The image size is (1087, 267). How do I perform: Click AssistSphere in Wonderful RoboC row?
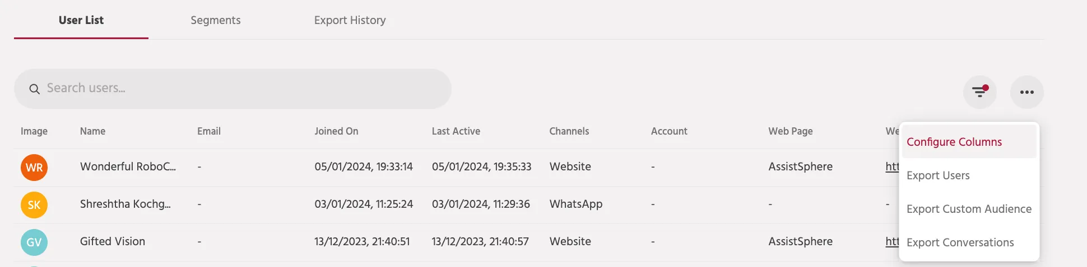[801, 166]
